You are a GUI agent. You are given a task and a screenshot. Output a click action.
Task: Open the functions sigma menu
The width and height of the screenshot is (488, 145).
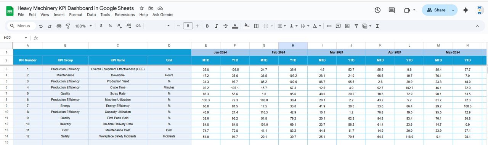(377, 26)
